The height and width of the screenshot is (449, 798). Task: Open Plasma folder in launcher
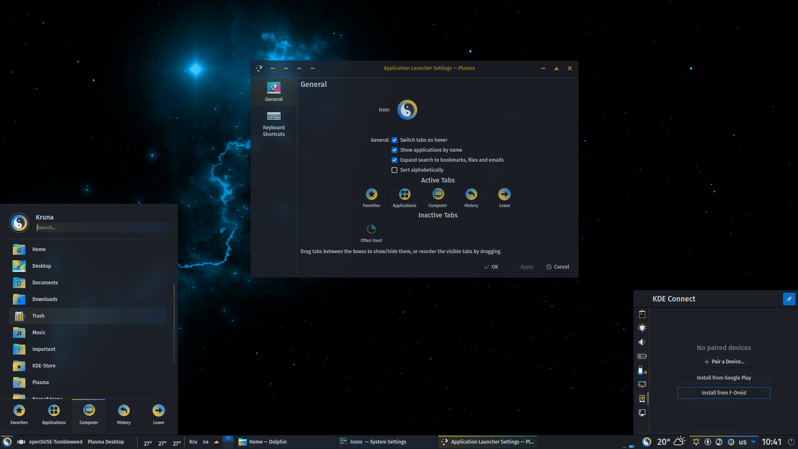tap(88, 382)
